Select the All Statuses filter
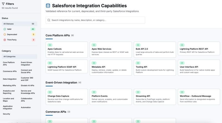The image size is (222, 123). [19, 24]
